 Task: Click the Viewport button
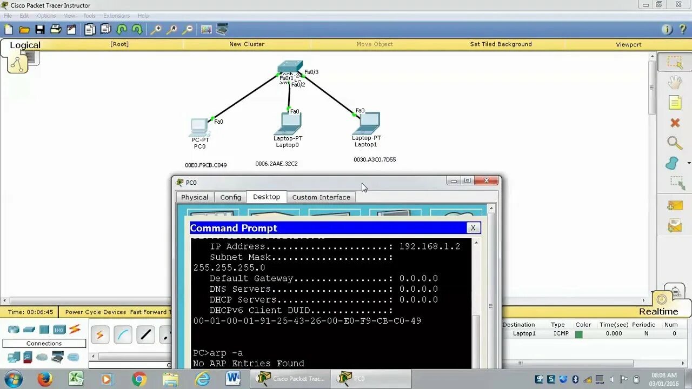coord(628,44)
